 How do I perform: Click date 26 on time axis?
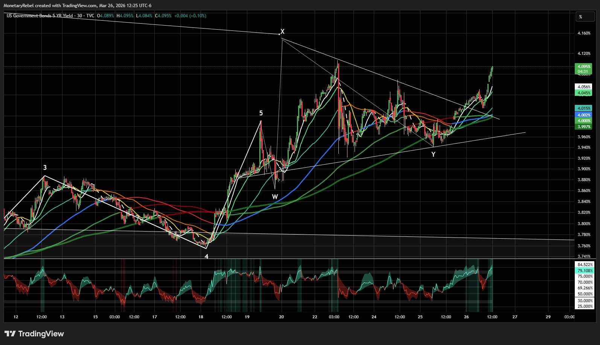pos(466,317)
